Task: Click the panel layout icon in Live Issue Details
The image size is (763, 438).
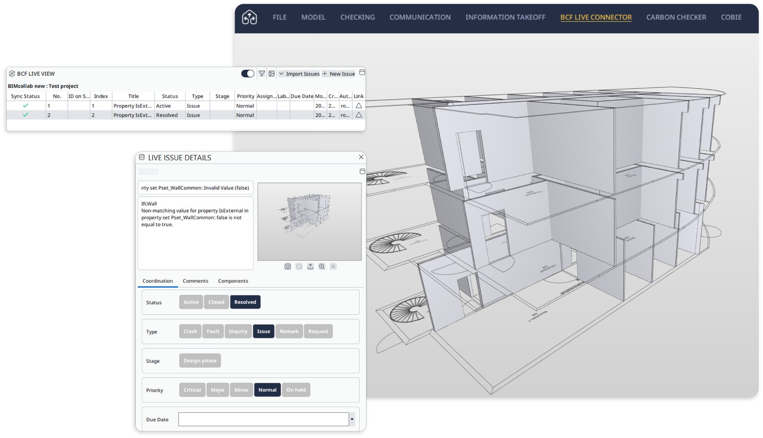Action: point(362,171)
